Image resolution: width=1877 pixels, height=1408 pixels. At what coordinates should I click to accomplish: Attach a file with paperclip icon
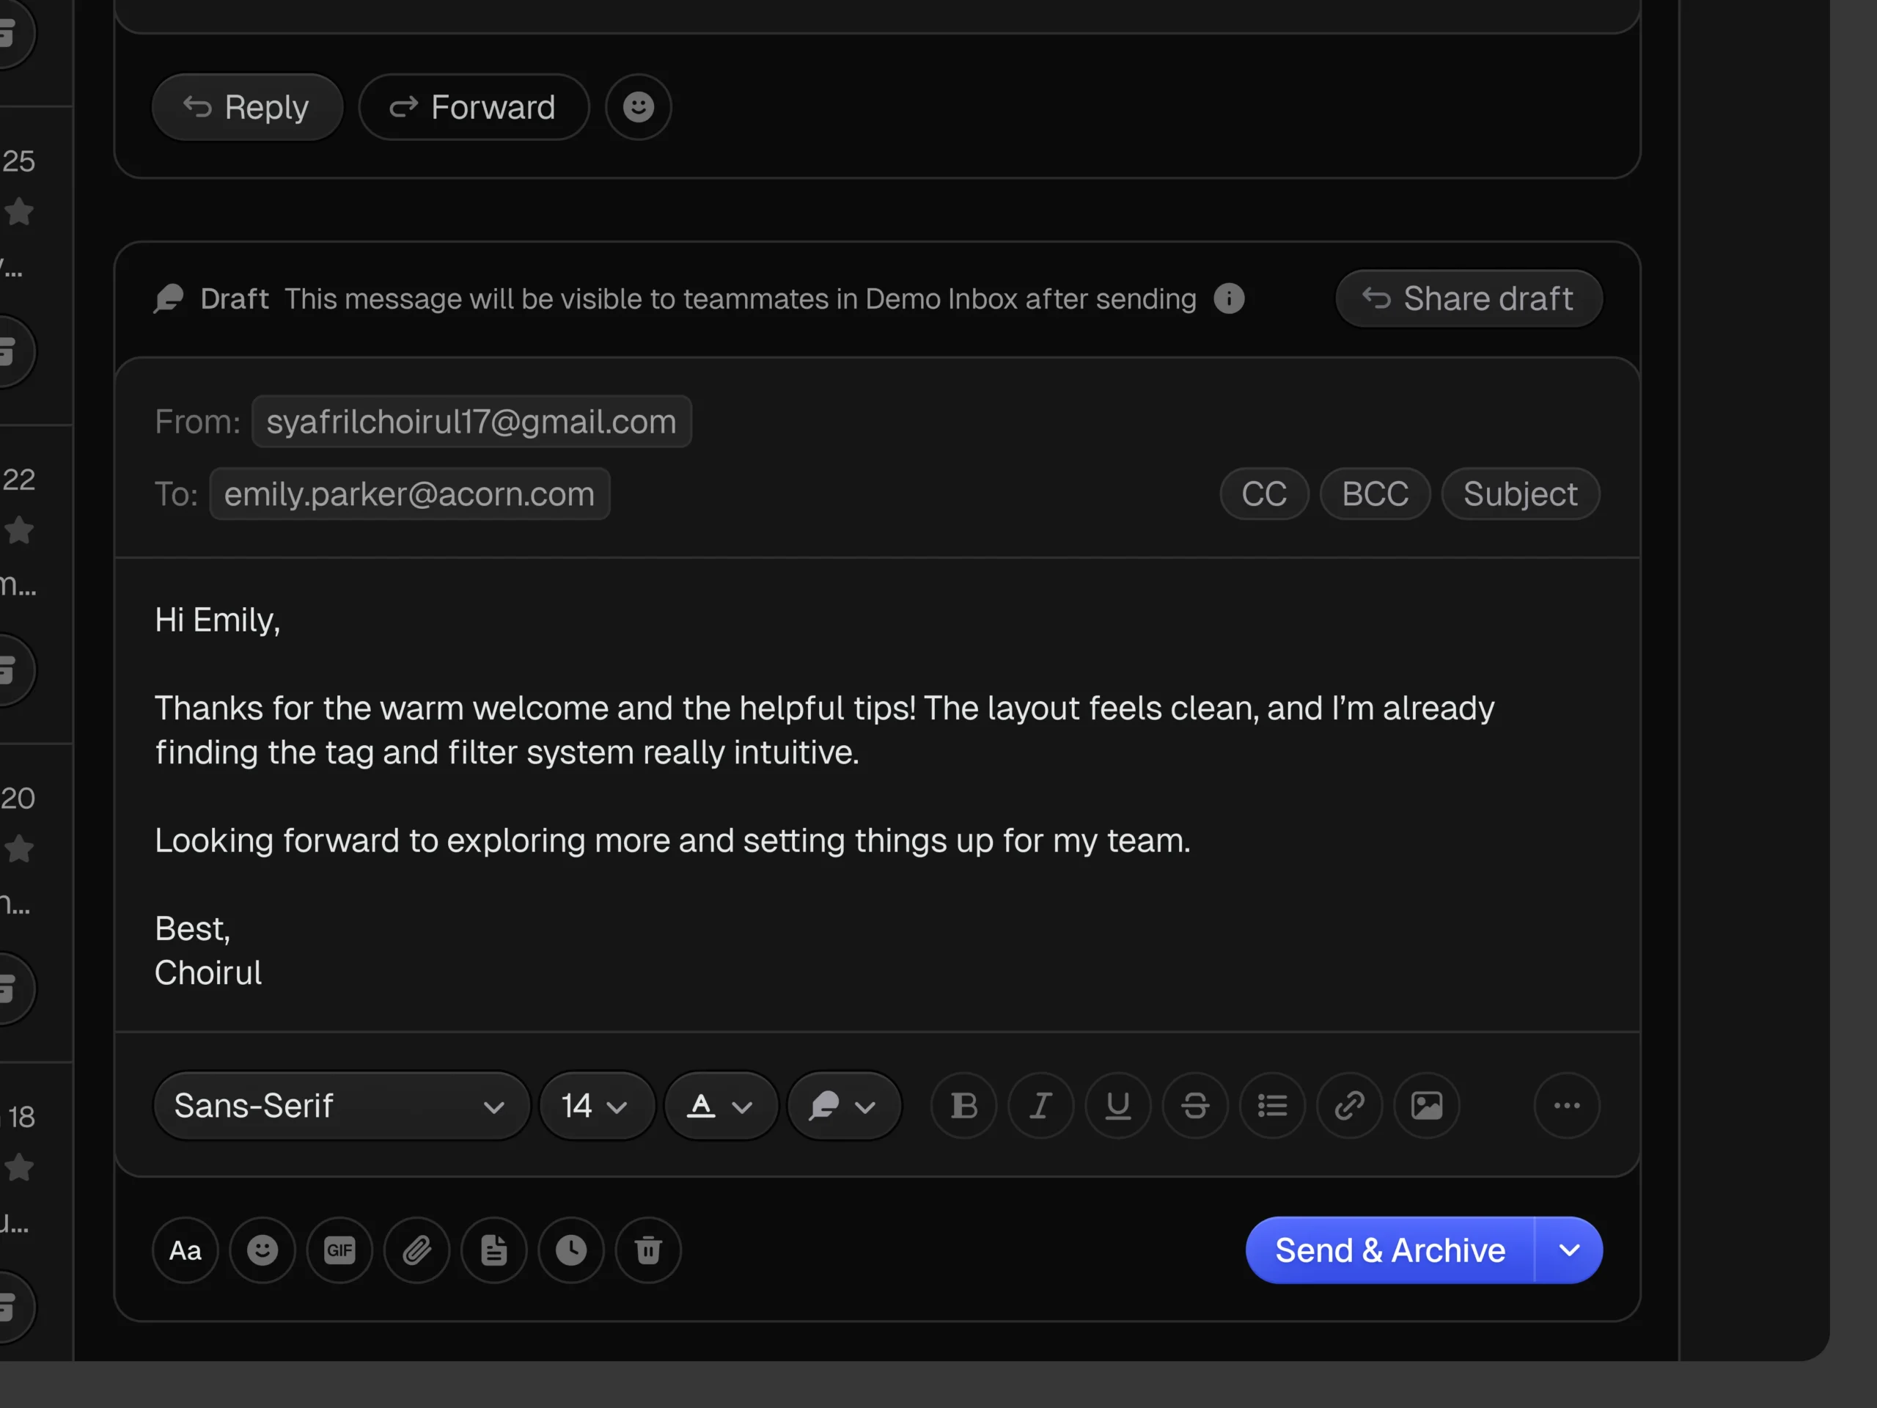(x=416, y=1250)
